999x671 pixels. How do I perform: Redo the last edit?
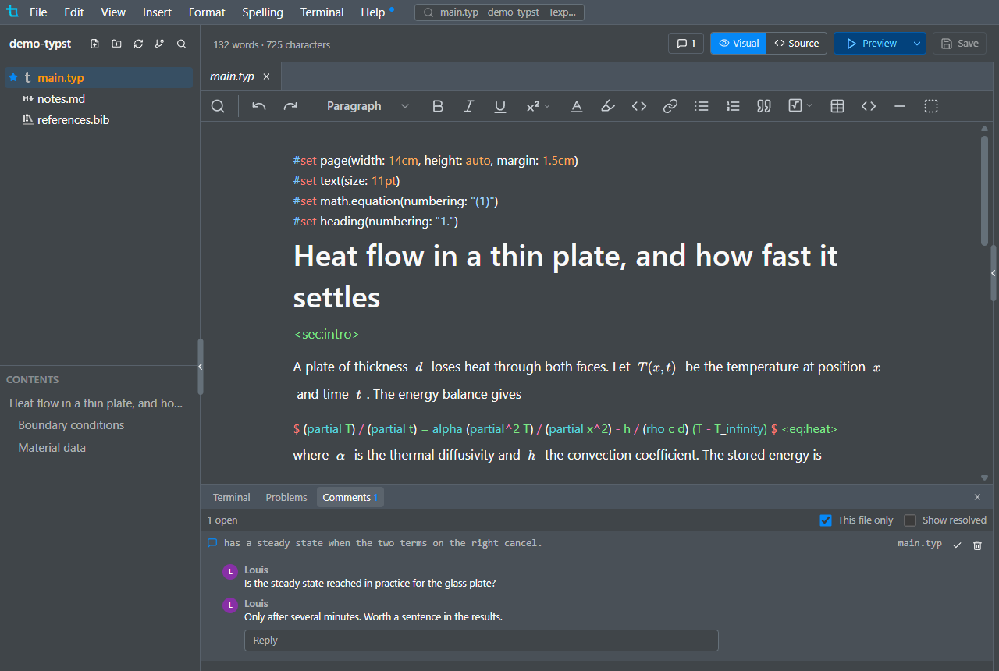(290, 106)
